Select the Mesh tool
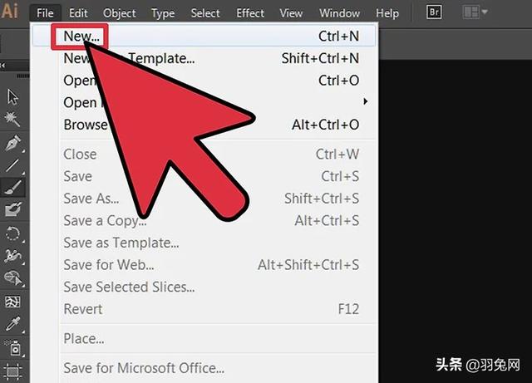This screenshot has height=383, width=532. (x=13, y=302)
